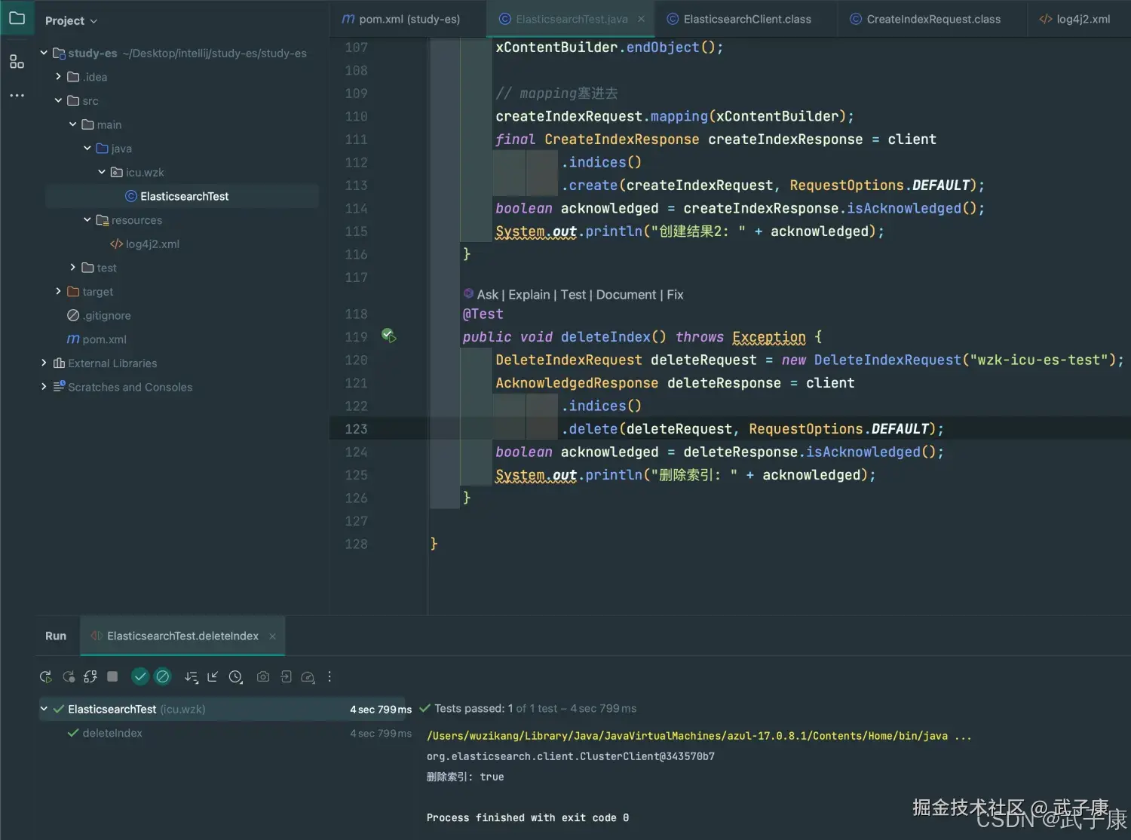Click the Project folder icon in sidebar
The height and width of the screenshot is (840, 1131).
(x=17, y=18)
